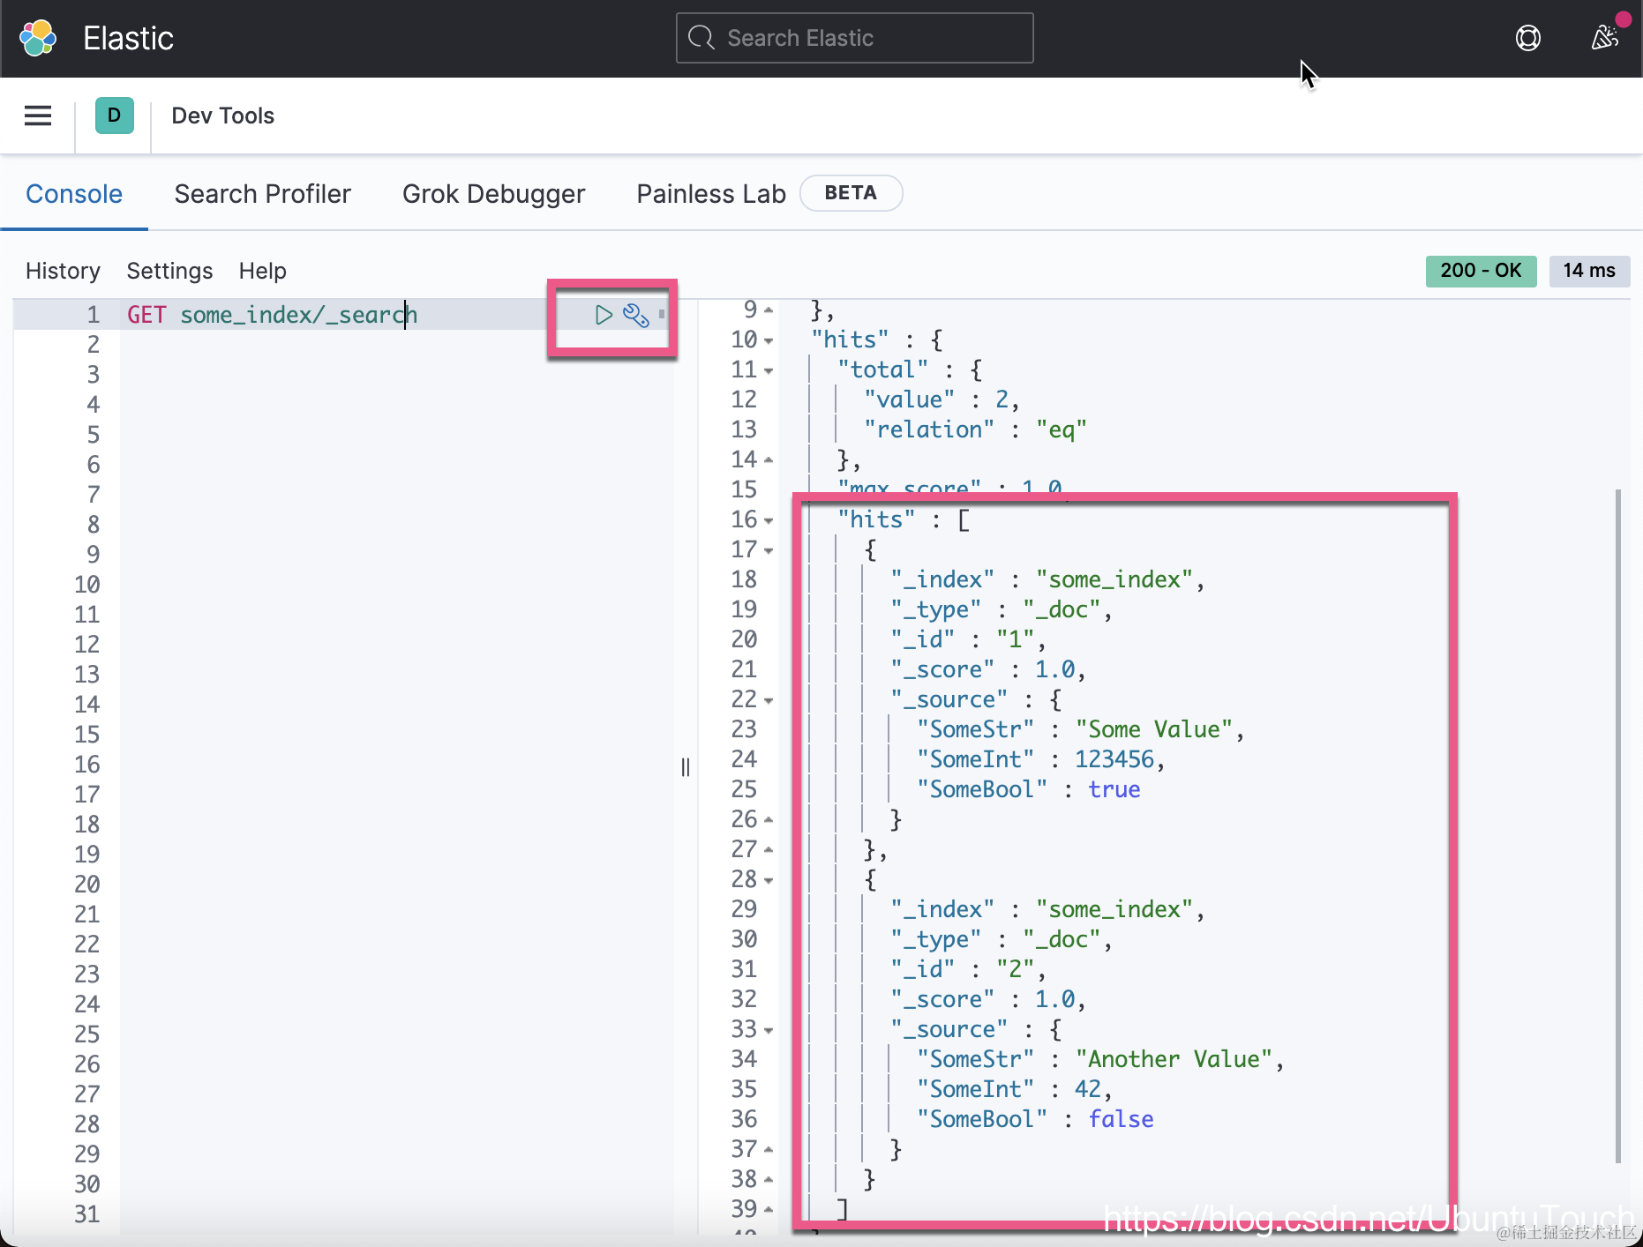Click the "Some Value" string in output
The image size is (1643, 1247).
tap(1154, 729)
